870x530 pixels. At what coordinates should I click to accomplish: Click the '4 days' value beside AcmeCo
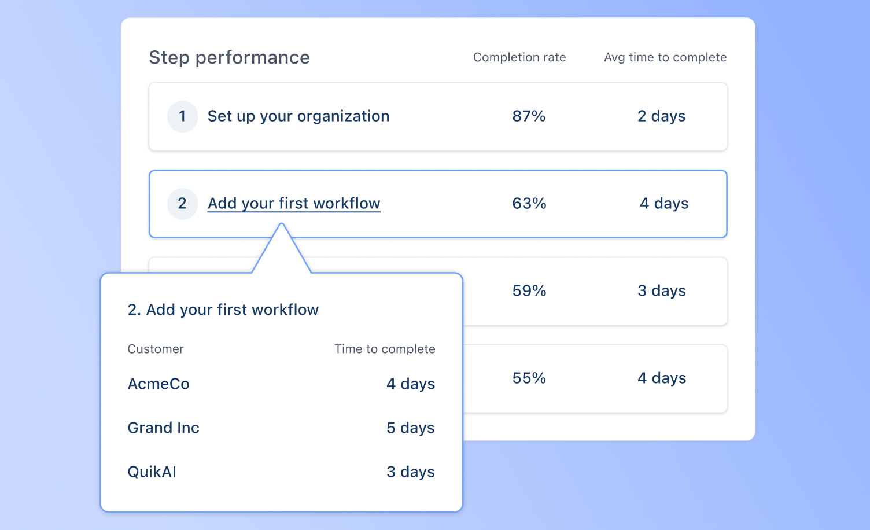(x=411, y=384)
